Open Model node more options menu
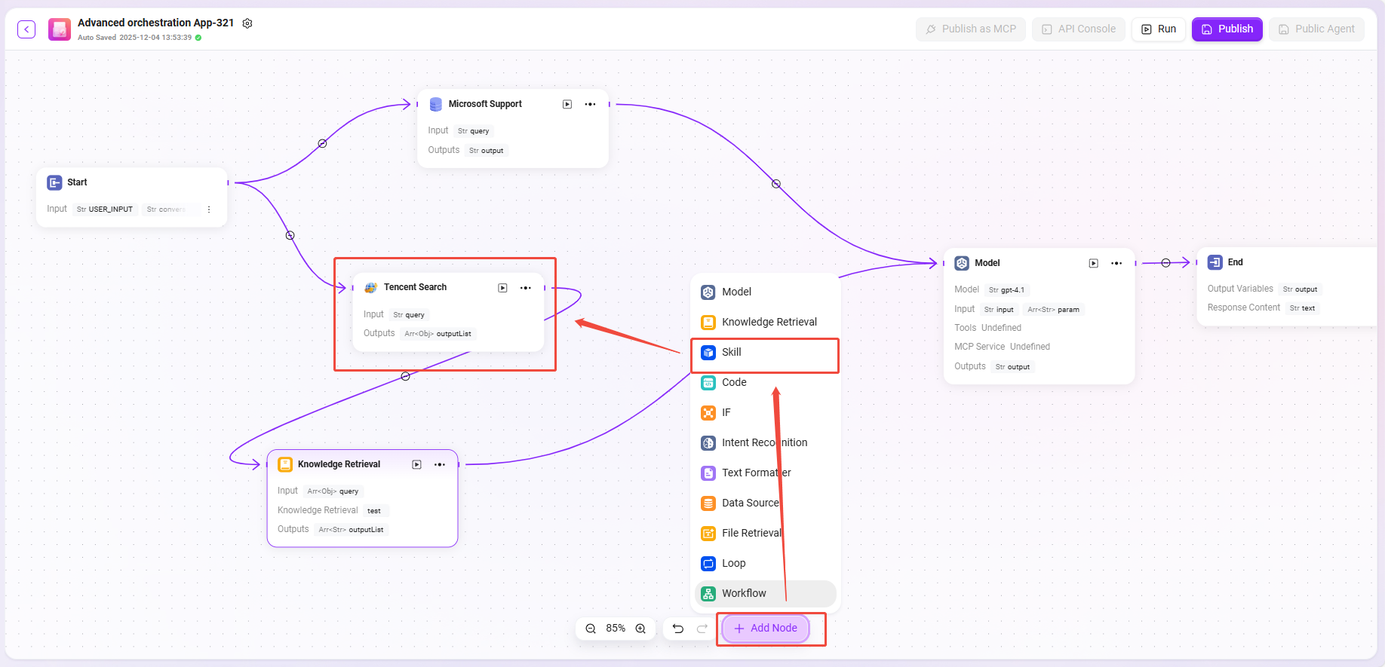The height and width of the screenshot is (667, 1385). 1116,263
